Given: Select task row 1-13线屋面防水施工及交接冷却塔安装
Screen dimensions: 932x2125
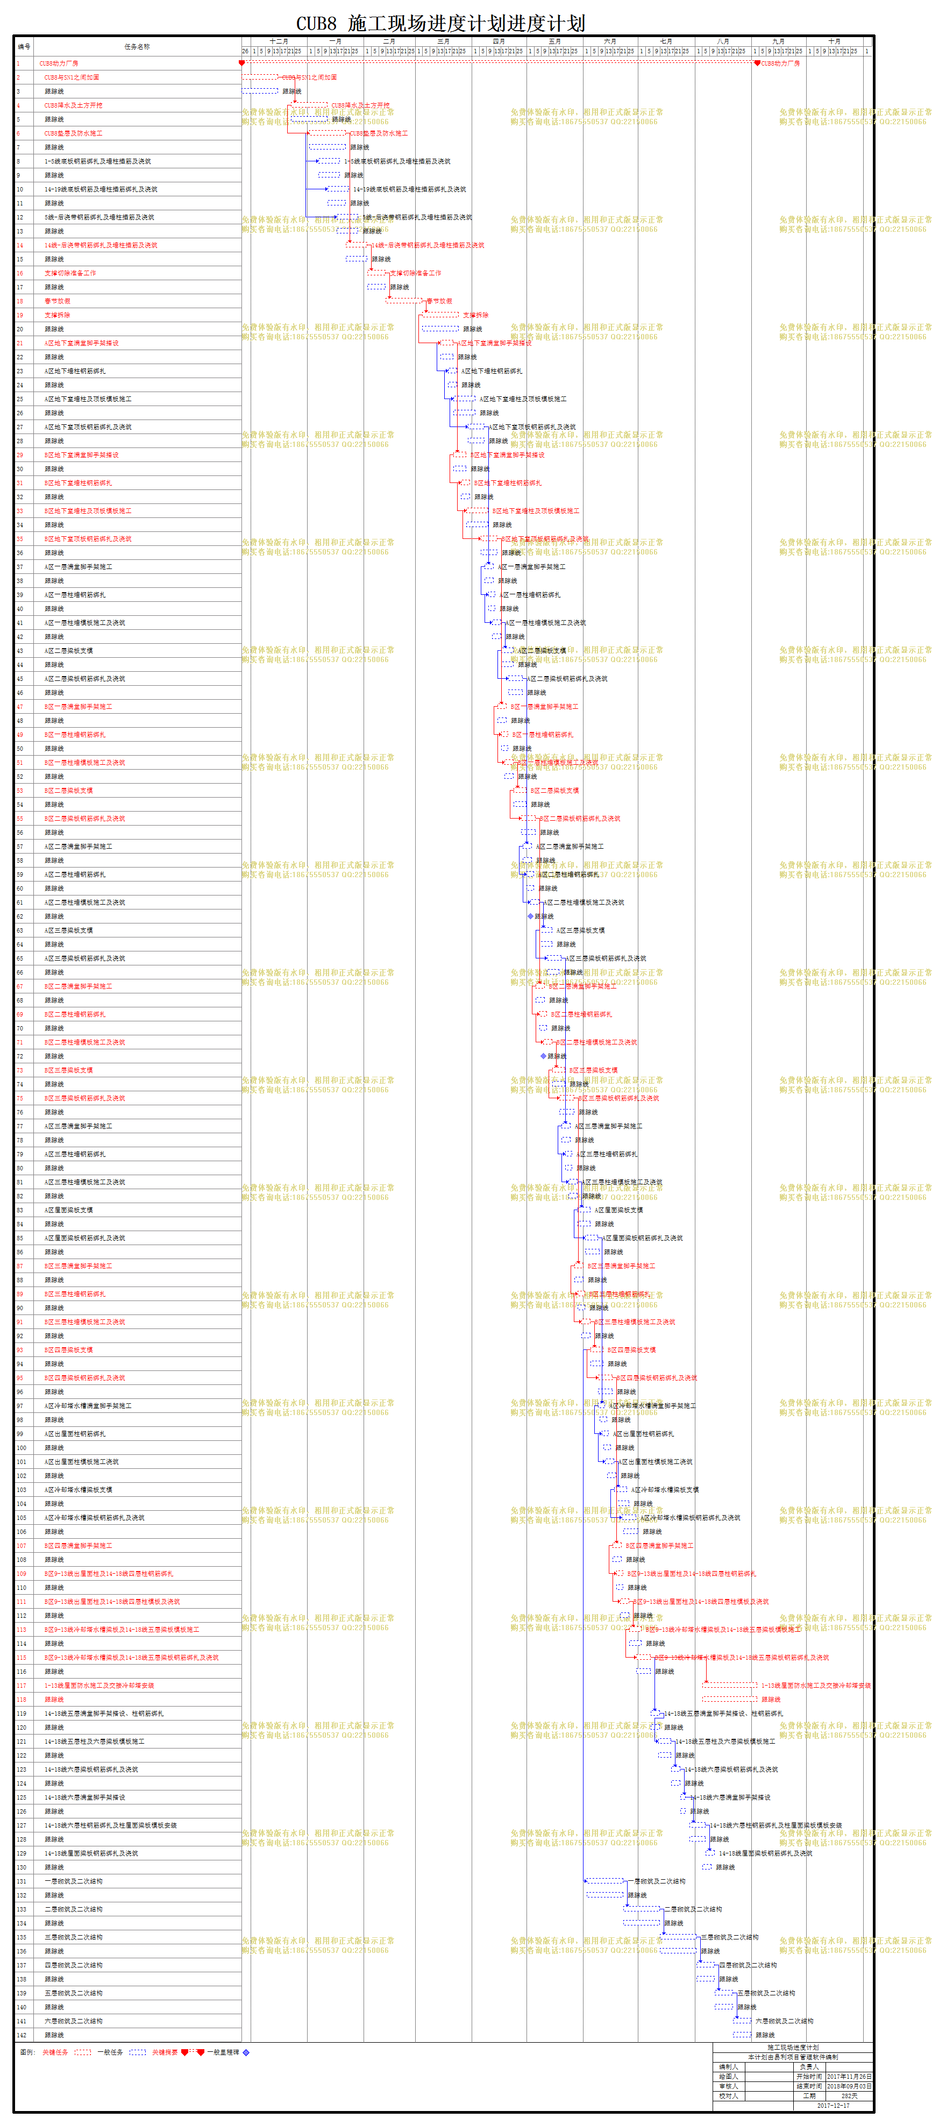Looking at the screenshot, I should [x=128, y=1685].
